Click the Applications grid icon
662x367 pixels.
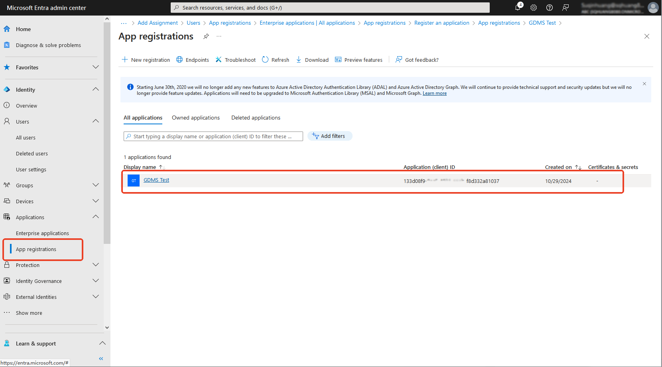click(7, 217)
